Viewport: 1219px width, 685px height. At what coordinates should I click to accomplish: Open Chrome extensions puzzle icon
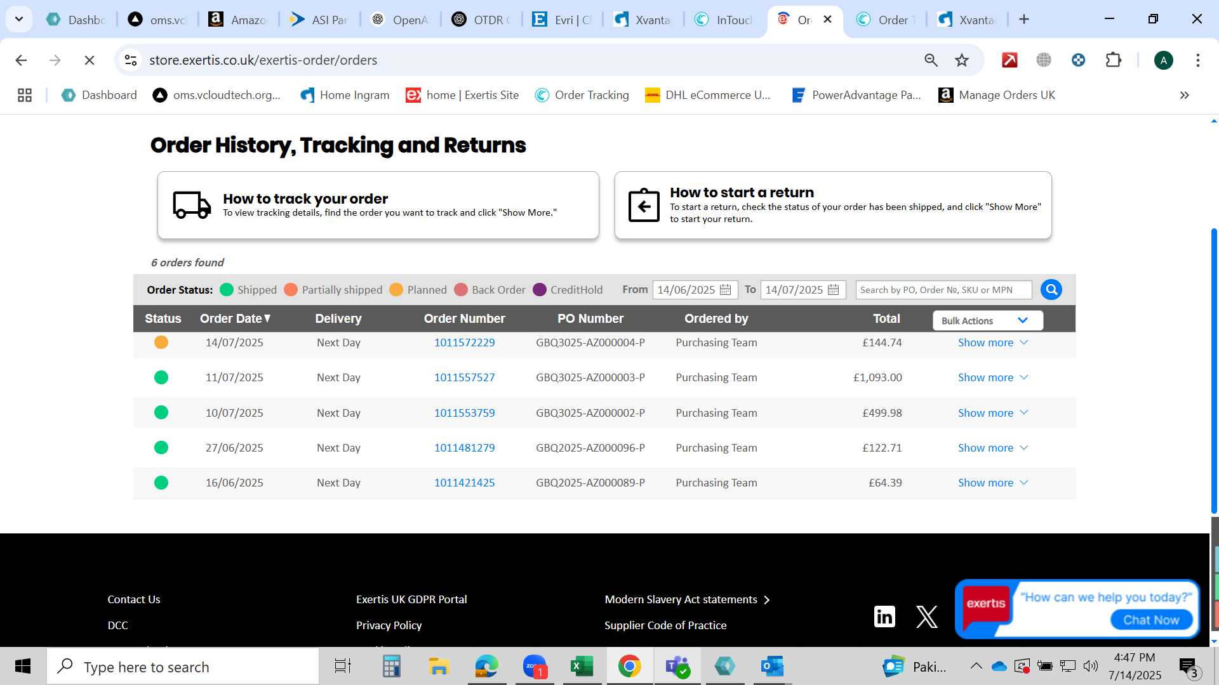[x=1113, y=60]
